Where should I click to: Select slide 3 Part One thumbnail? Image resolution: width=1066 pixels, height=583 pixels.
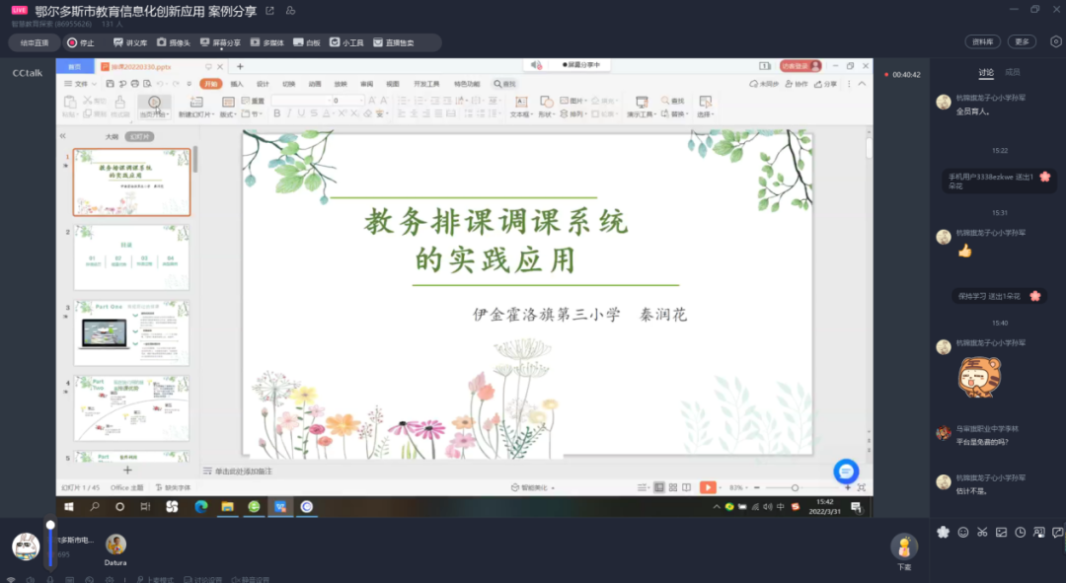tap(131, 333)
